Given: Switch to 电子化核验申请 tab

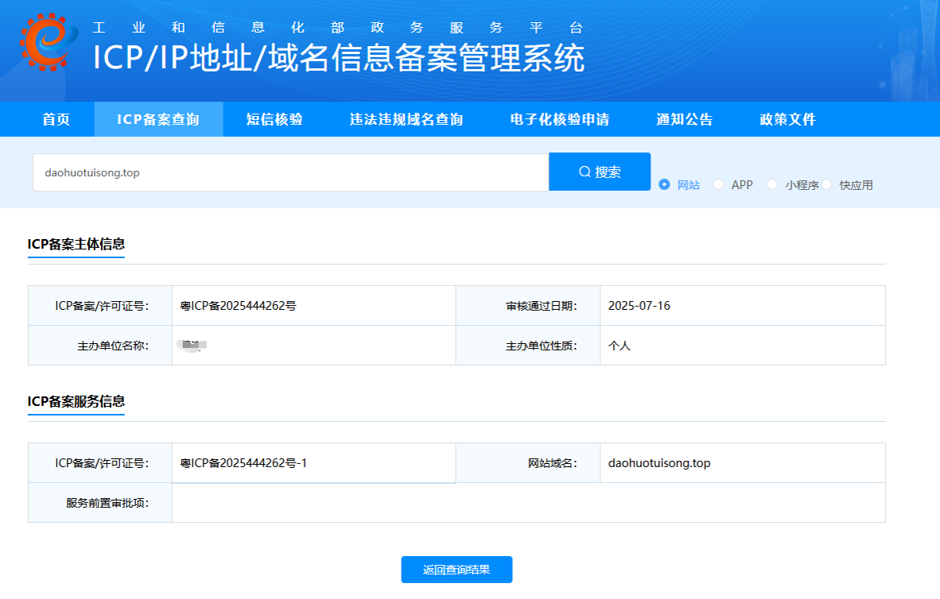Looking at the screenshot, I should (560, 119).
